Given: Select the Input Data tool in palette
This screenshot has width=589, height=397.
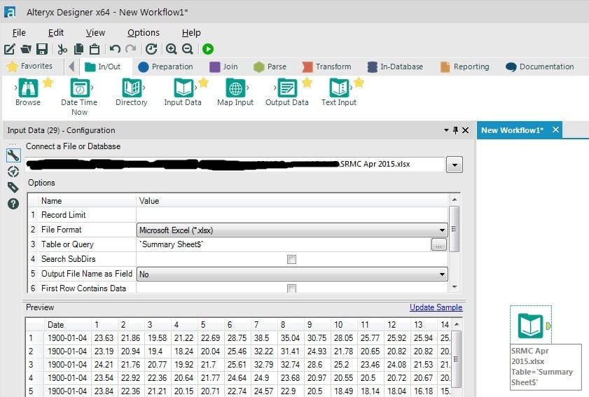Looking at the screenshot, I should [183, 92].
